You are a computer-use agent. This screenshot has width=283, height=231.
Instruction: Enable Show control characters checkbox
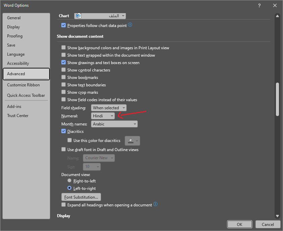pyautogui.click(x=63, y=70)
